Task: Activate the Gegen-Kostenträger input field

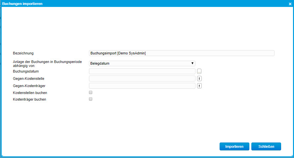Action: tap(142, 86)
